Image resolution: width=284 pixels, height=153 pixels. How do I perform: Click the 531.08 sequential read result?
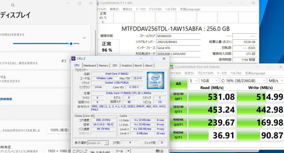click(212, 97)
